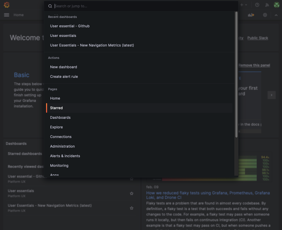Viewport: 282px width, 230px height.
Task: Click the Grafana logo in the top corner
Action: coord(7,5)
